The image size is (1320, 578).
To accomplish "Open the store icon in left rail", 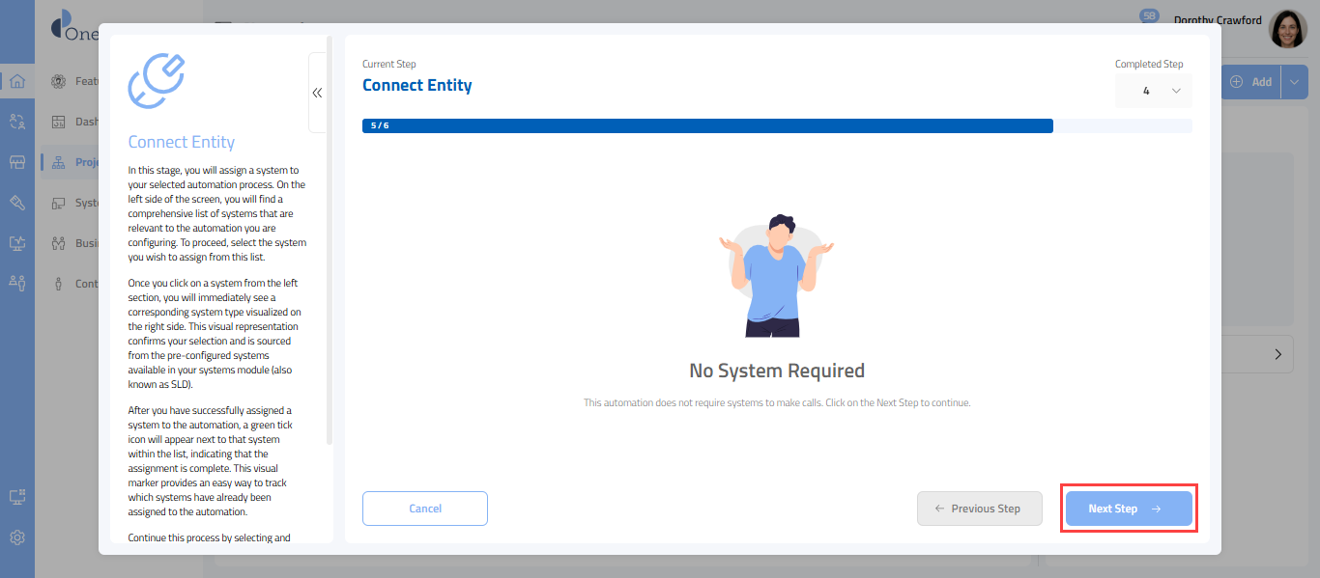I will [x=17, y=162].
